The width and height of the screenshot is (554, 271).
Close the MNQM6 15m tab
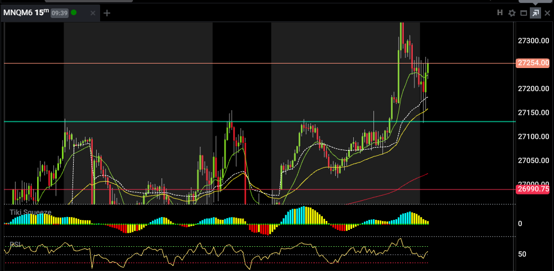click(x=93, y=13)
